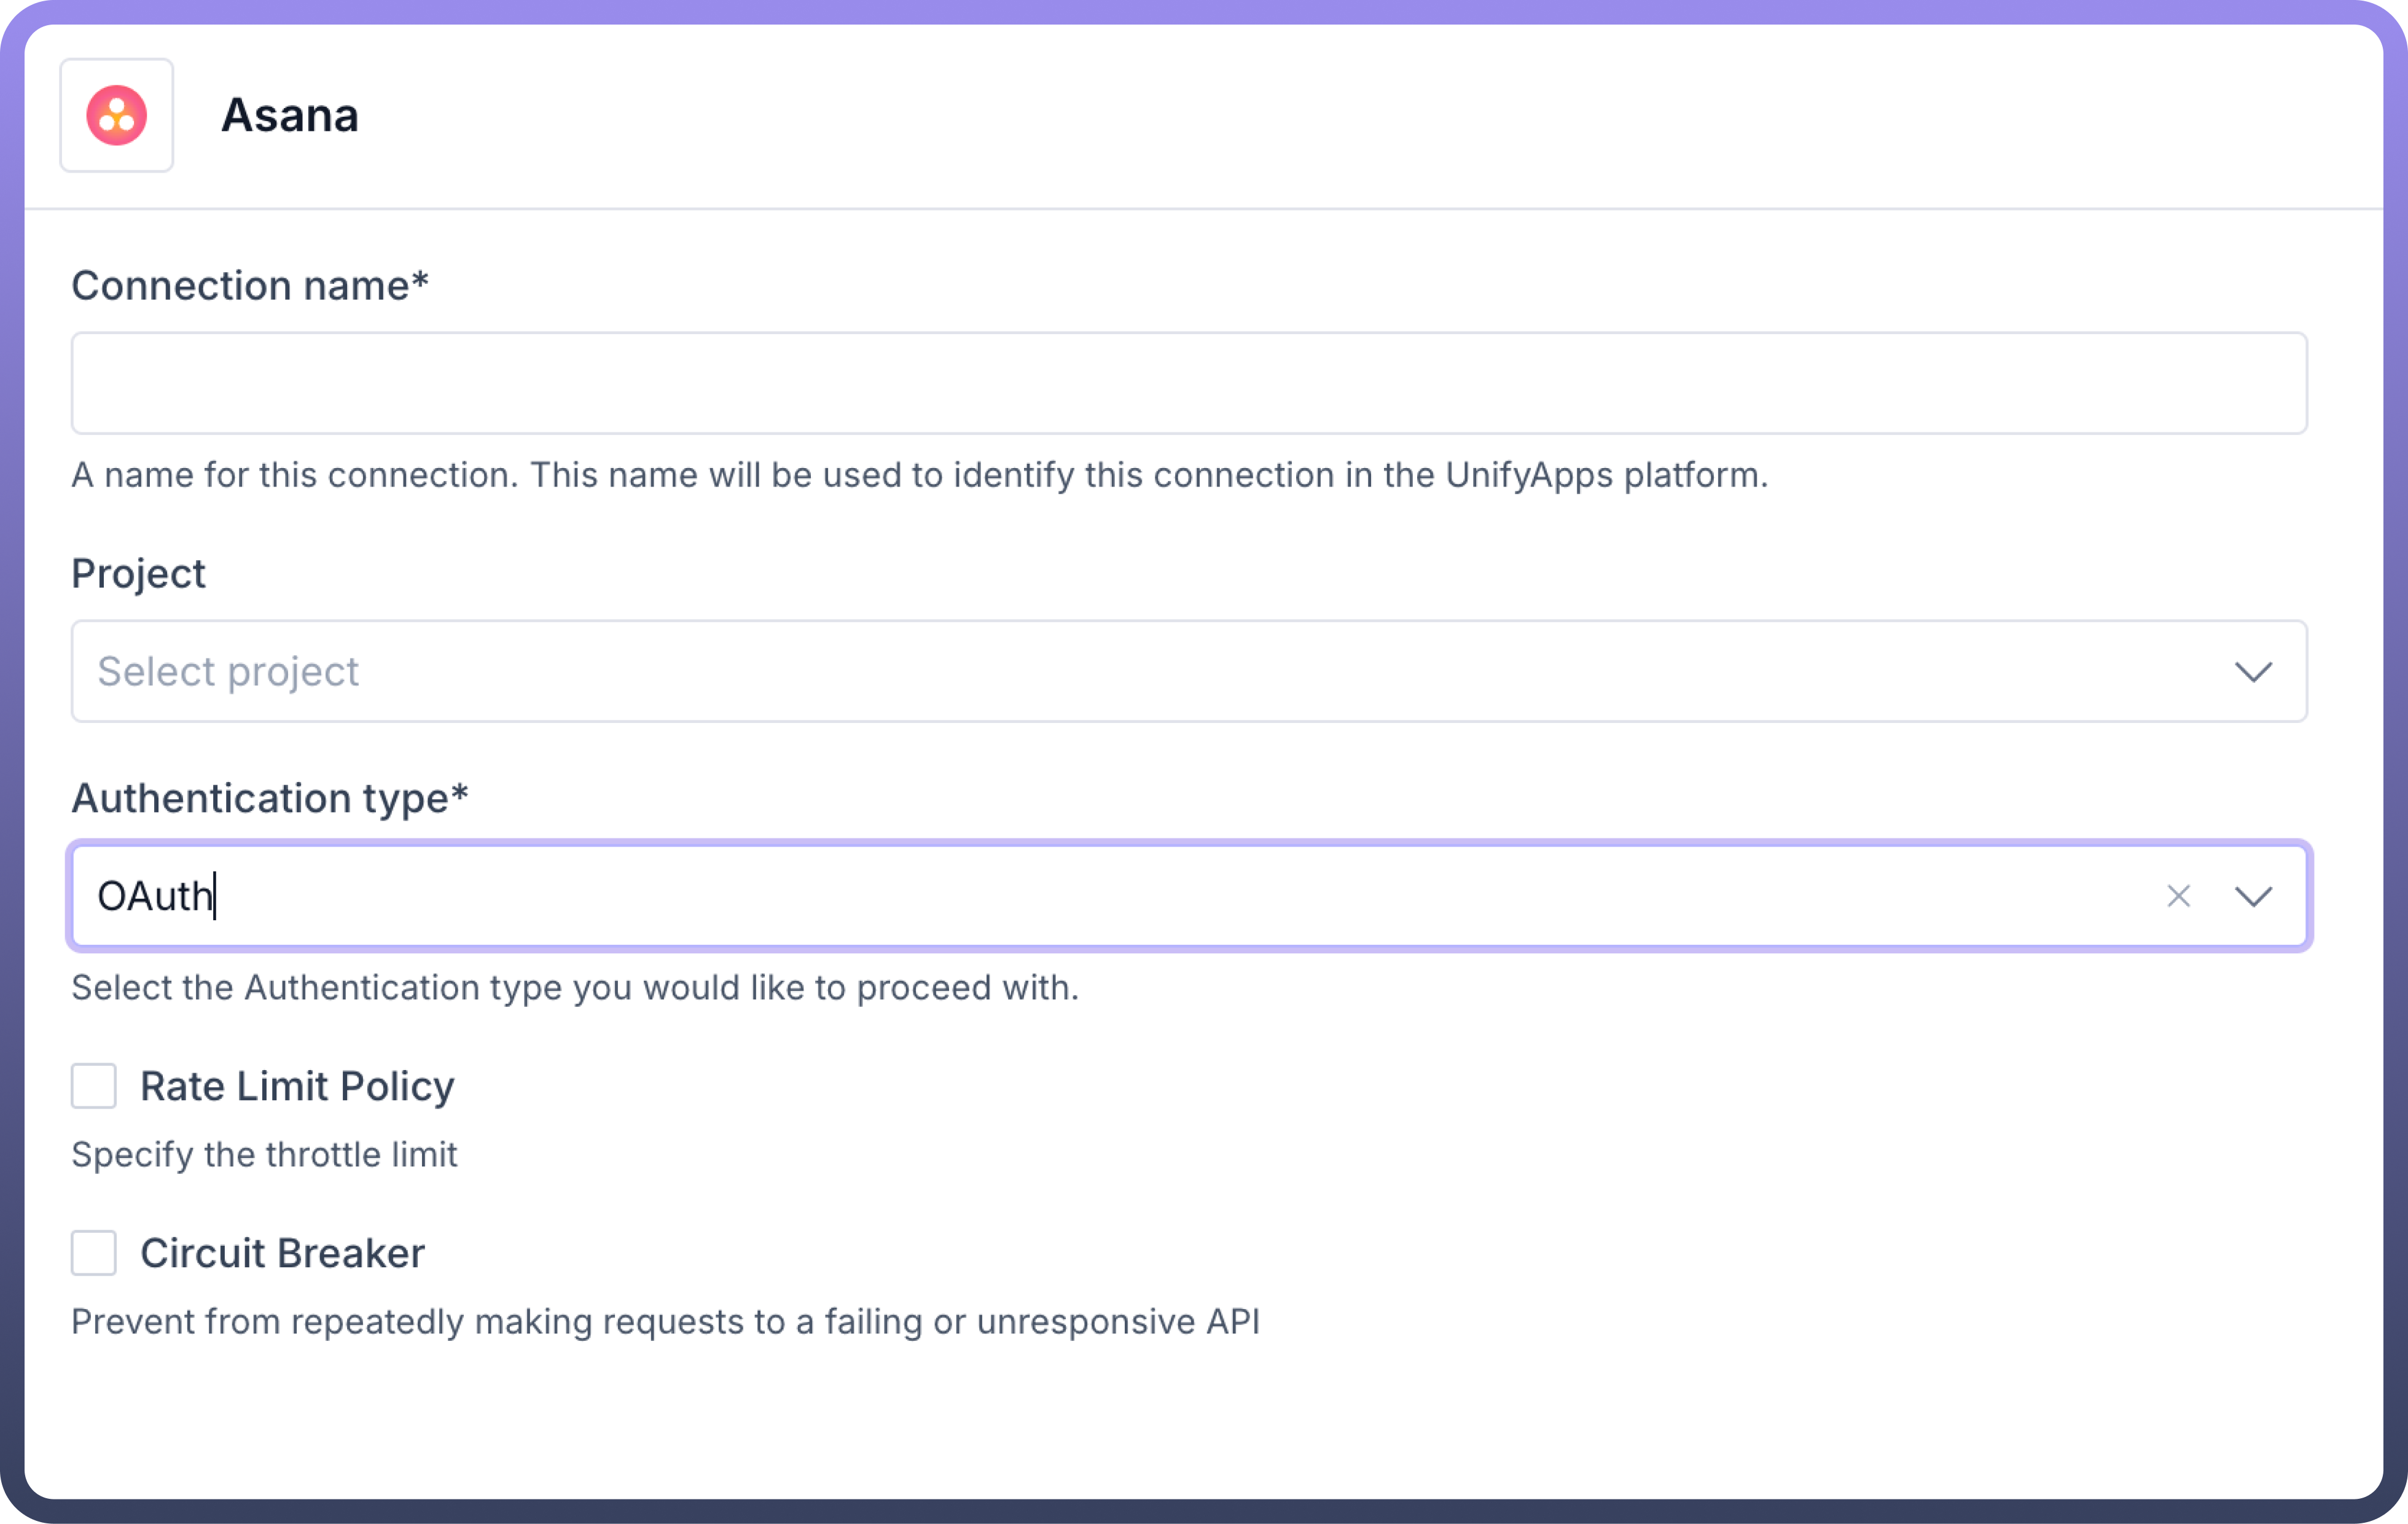Click the Project dropdown chevron arrow
Viewport: 2408px width, 1524px height.
click(x=2253, y=672)
